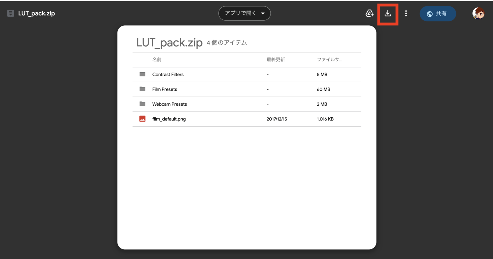The width and height of the screenshot is (493, 259).
Task: Open more options via the three-dot icon
Action: tap(406, 13)
